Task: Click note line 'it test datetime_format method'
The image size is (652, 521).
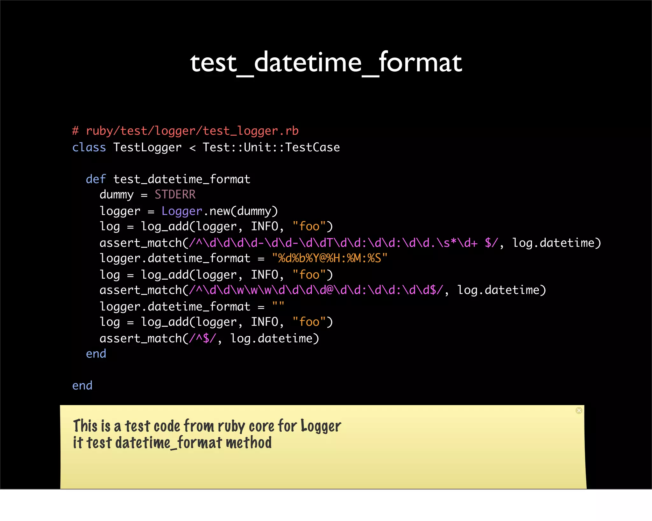Action: (172, 443)
